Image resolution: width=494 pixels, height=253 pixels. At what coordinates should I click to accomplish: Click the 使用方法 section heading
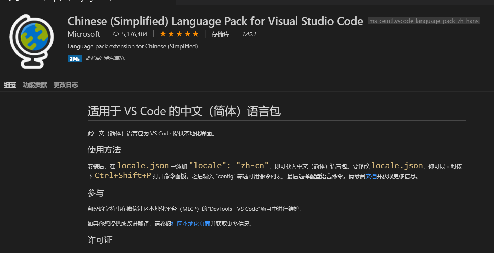click(104, 150)
